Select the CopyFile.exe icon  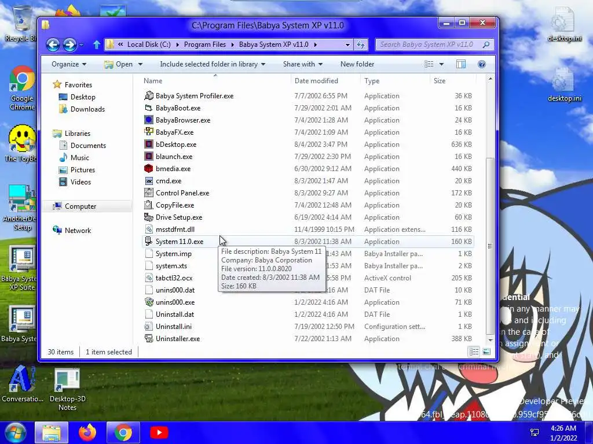pyautogui.click(x=149, y=205)
